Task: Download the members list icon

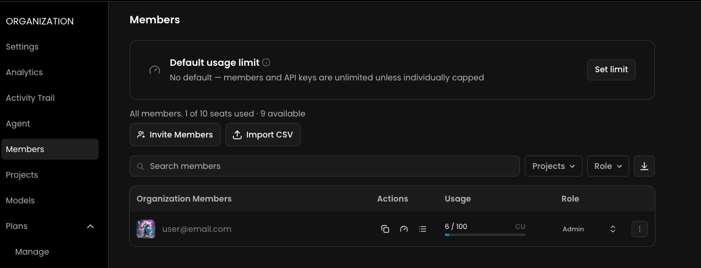Action: click(x=644, y=166)
